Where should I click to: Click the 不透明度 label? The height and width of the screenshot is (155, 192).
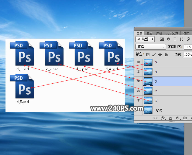[x=175, y=47]
